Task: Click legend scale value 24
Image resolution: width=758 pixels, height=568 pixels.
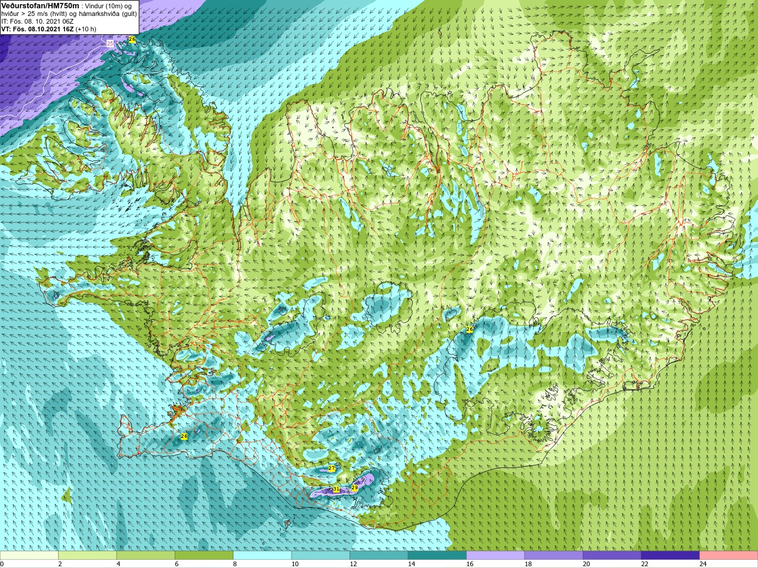Action: coord(703,564)
